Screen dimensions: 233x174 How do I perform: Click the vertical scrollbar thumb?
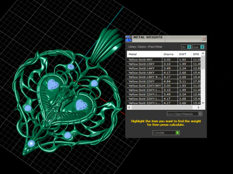203,62
